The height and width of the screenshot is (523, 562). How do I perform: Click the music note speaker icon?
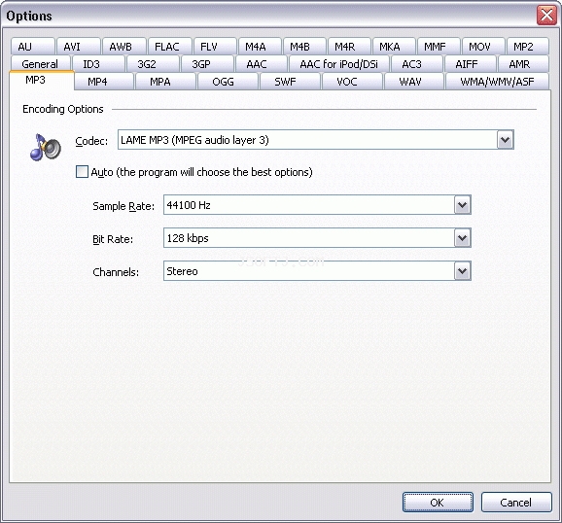(x=46, y=147)
